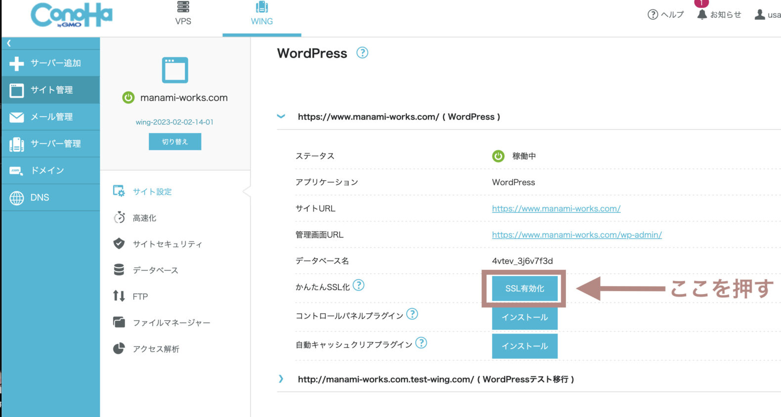Click the WordPress application value
781x417 pixels.
(513, 182)
